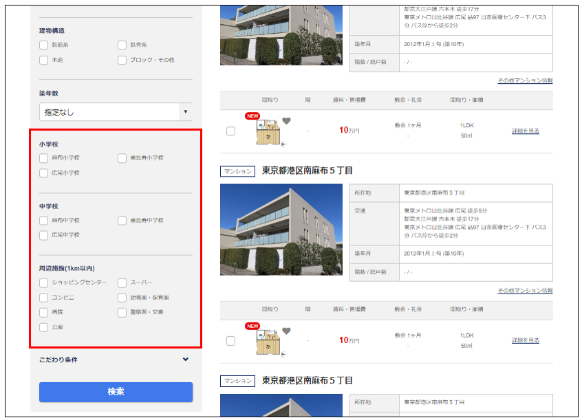Open 詳細を見る link for the first listing
The width and height of the screenshot is (582, 420).
pos(525,131)
